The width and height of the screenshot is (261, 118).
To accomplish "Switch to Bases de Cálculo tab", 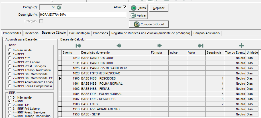I will [54, 32].
